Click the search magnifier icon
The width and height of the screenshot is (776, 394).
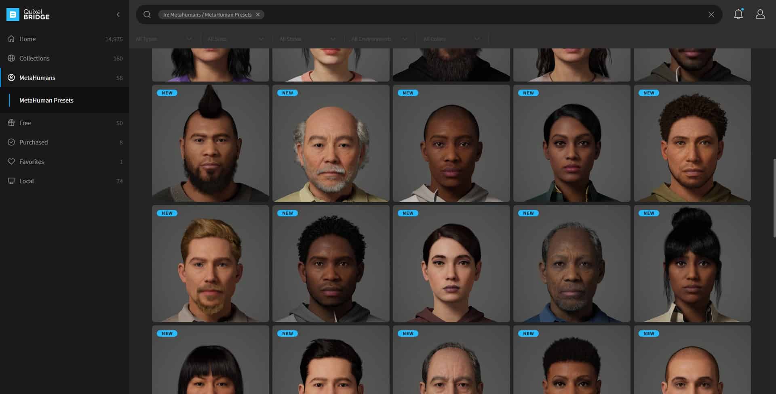tap(147, 15)
